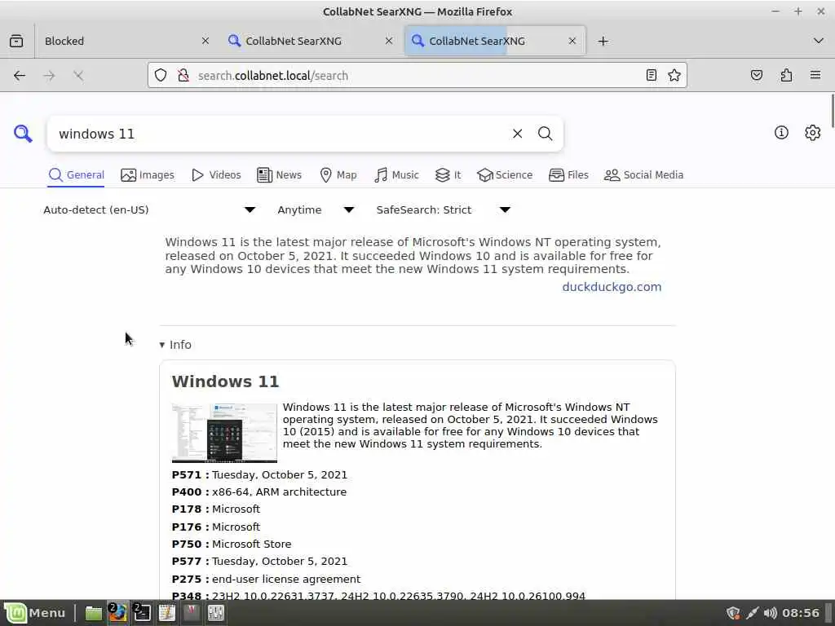Open text editor notepad taskbar icon
Screen dimensions: 835x626
pyautogui.click(x=166, y=613)
